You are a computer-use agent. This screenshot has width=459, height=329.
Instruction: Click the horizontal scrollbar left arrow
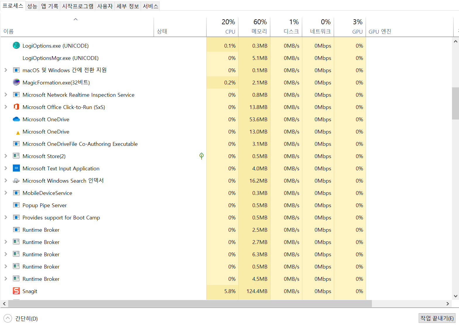tap(4, 304)
